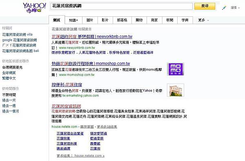This screenshot has width=245, height=161.
Task: Select the 網頁 tab
Action: (57, 20)
